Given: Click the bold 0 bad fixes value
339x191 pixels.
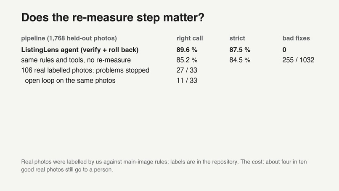Looking at the screenshot, I should [284, 50].
